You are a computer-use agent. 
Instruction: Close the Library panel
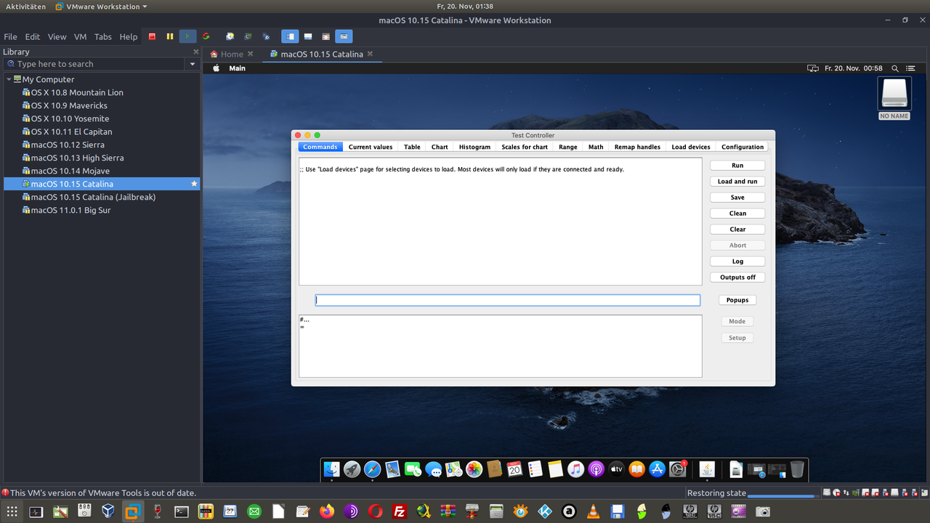pyautogui.click(x=195, y=52)
